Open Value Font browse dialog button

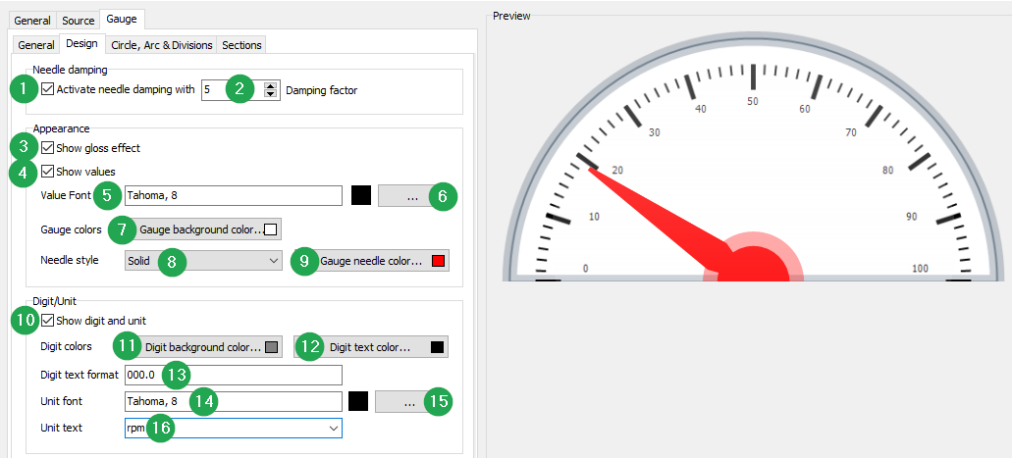point(412,196)
